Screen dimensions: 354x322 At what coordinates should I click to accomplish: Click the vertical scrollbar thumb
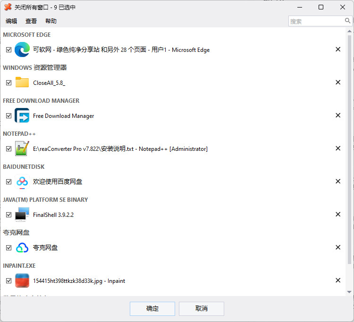coord(349,149)
